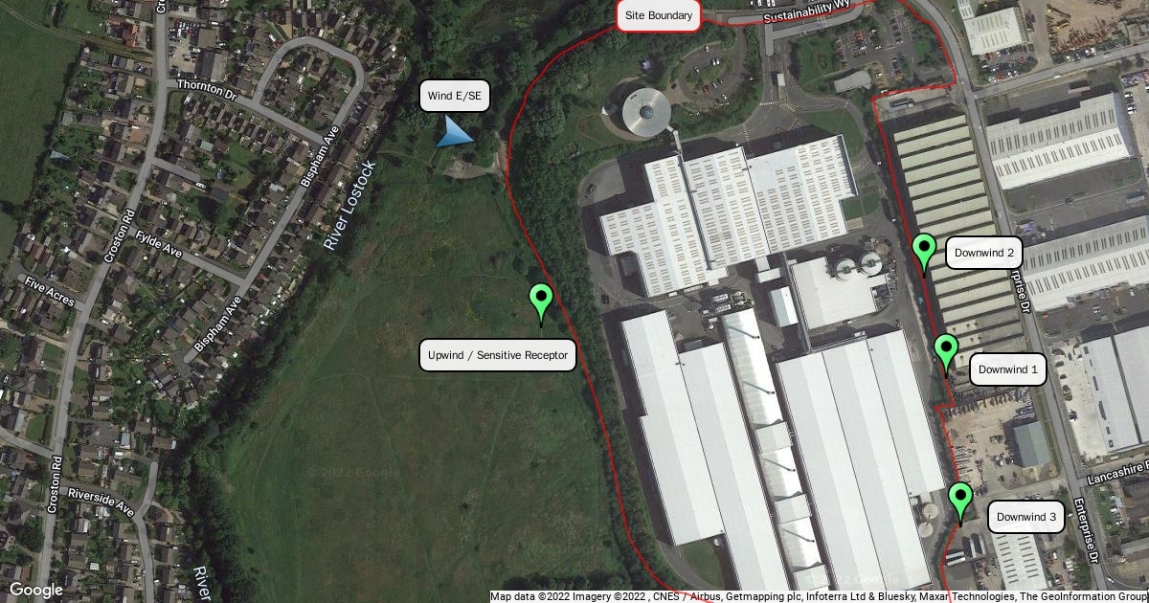Viewport: 1149px width, 603px height.
Task: Click the map data attribution text
Action: [x=819, y=596]
